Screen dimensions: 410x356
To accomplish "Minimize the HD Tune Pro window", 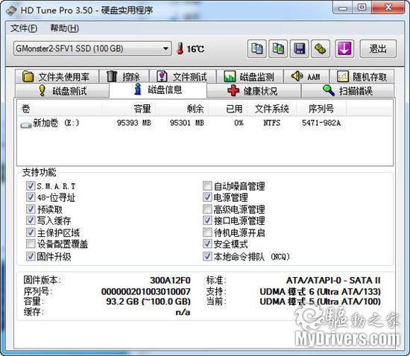I will [x=343, y=7].
